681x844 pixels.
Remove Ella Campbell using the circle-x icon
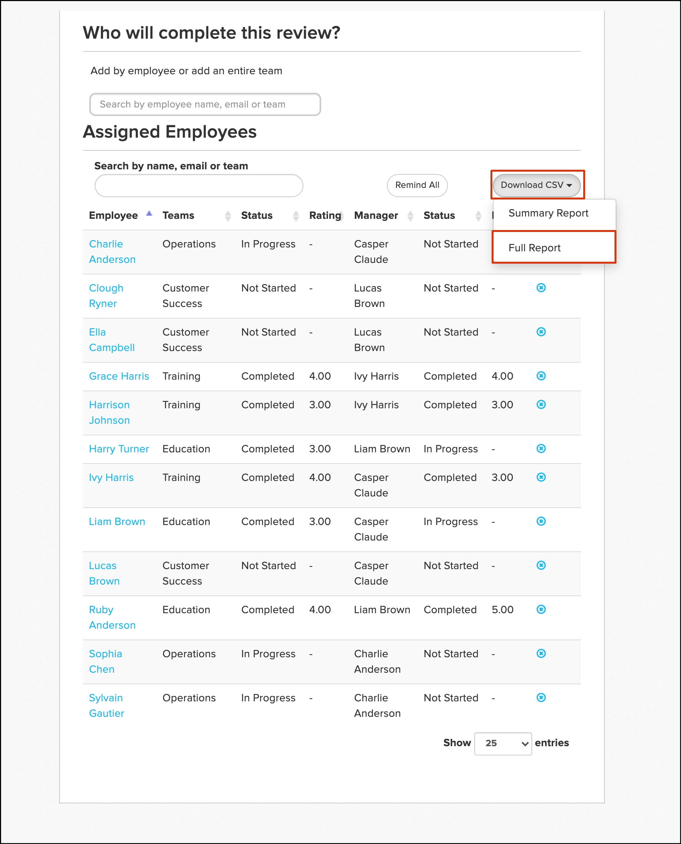click(x=541, y=332)
